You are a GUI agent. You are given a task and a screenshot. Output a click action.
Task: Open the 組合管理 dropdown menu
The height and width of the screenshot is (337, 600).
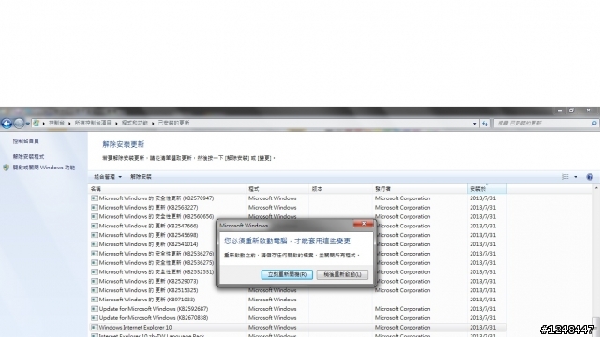pos(108,177)
